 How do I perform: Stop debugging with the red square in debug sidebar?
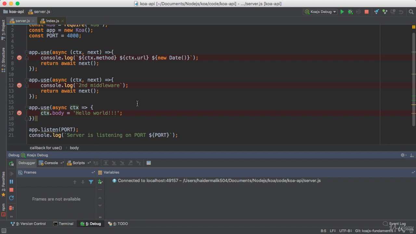tap(11, 190)
